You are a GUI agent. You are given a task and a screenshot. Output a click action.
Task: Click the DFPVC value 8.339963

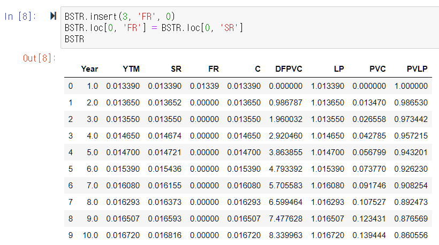coord(285,235)
